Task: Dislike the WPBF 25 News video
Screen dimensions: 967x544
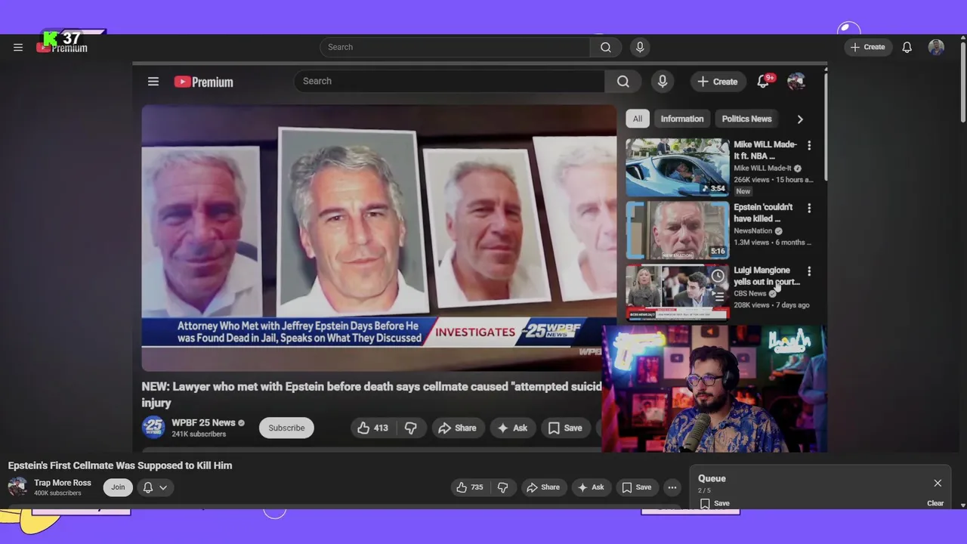Action: [411, 428]
